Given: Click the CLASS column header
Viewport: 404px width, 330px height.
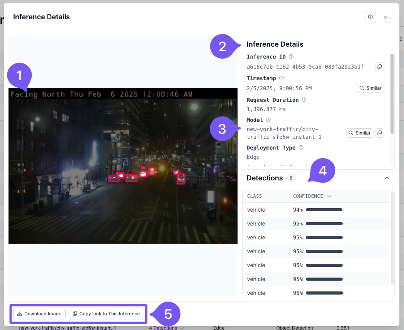Looking at the screenshot, I should 255,196.
